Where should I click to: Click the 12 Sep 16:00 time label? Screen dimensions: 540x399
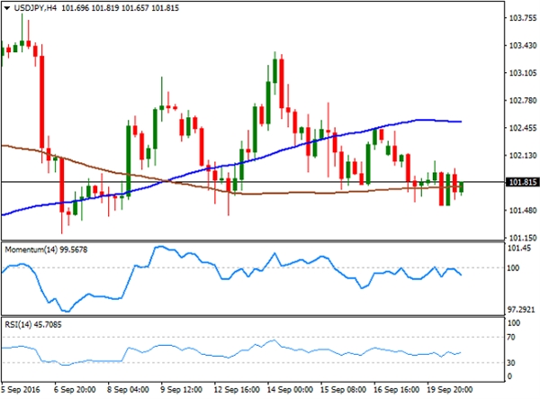pyautogui.click(x=237, y=390)
